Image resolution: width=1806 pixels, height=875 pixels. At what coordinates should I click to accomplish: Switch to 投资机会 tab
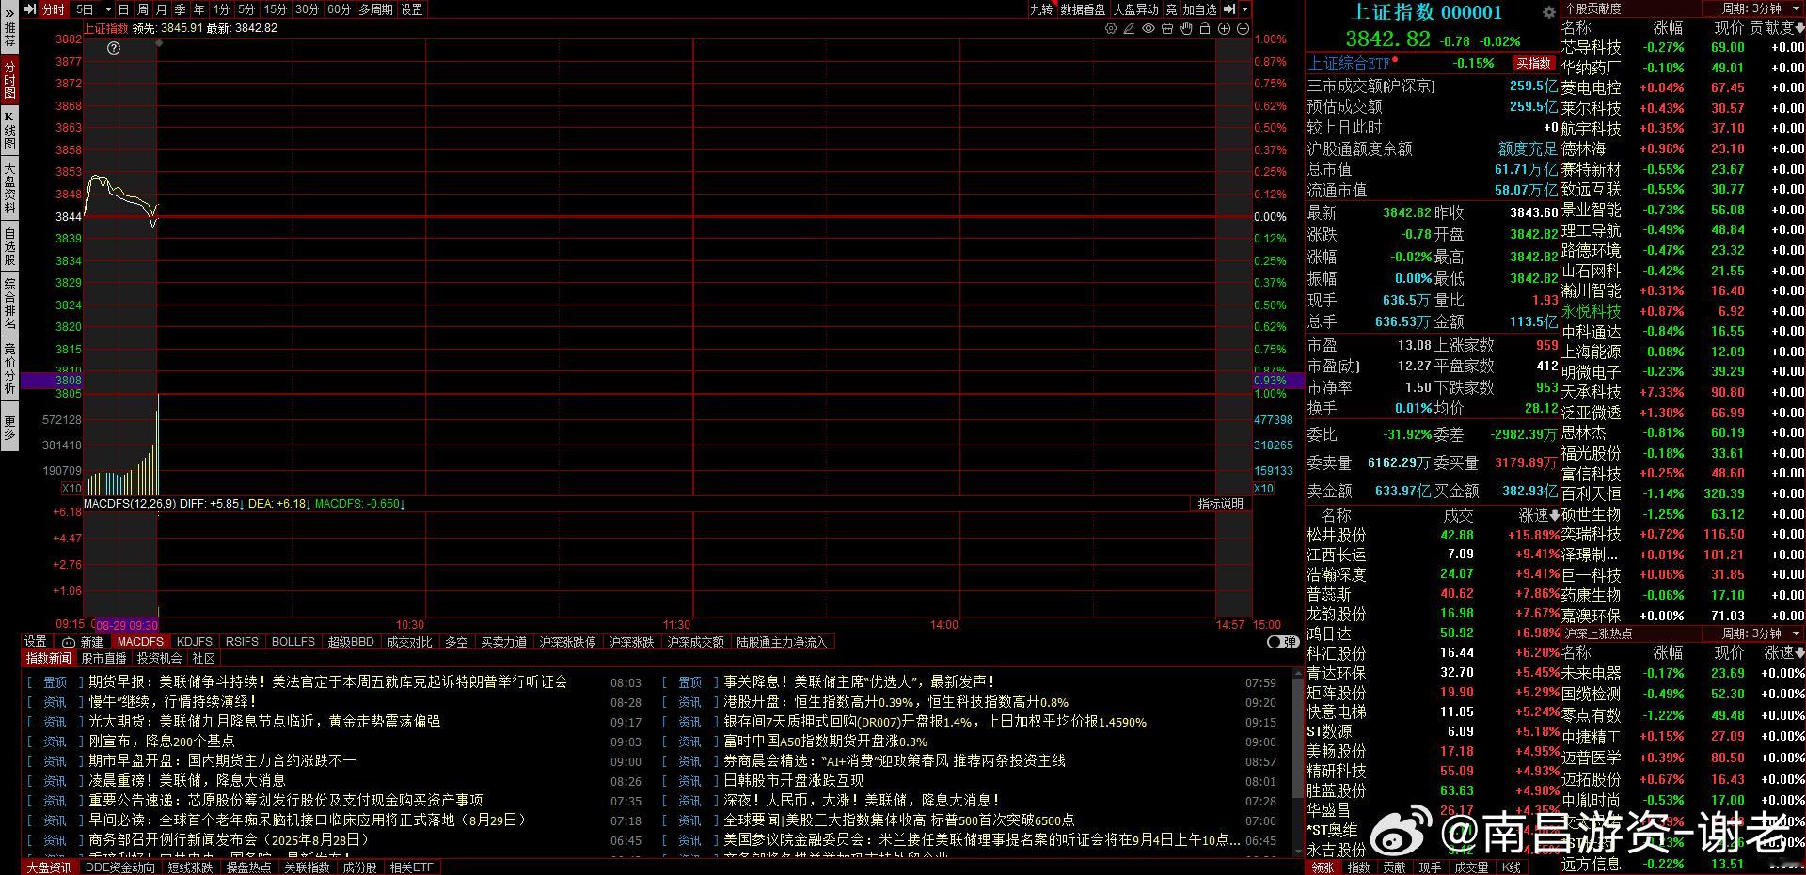[159, 658]
